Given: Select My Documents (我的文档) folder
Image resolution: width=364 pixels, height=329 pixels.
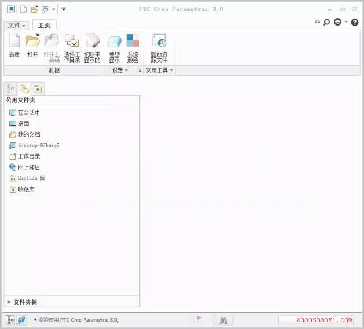Looking at the screenshot, I should click(24, 134).
